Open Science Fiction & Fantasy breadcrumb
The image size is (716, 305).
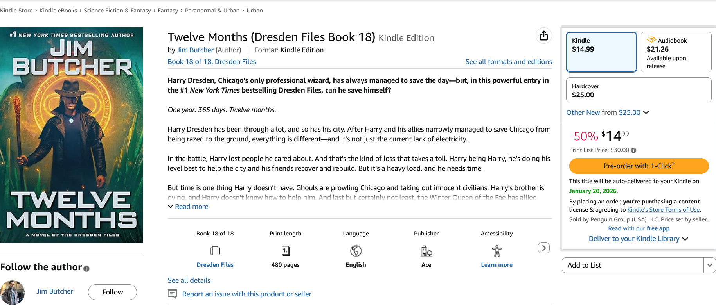117,11
